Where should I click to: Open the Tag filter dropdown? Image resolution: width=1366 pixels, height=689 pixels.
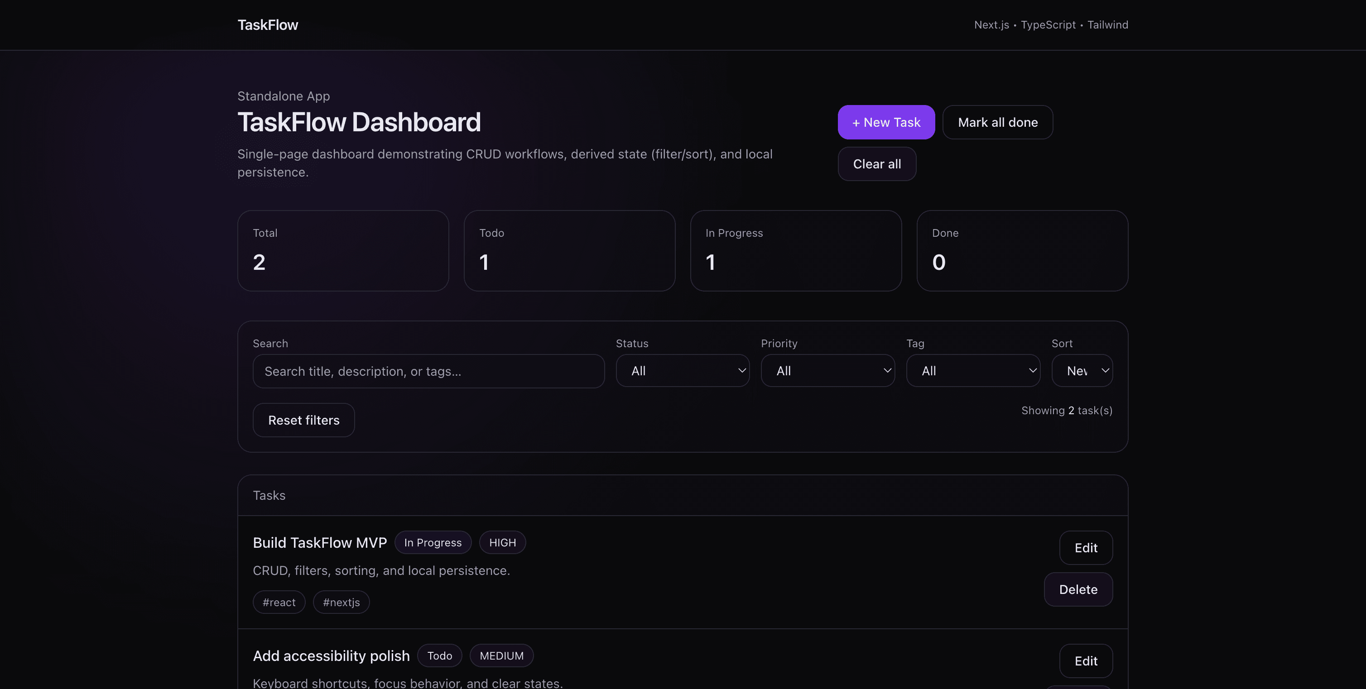(972, 370)
